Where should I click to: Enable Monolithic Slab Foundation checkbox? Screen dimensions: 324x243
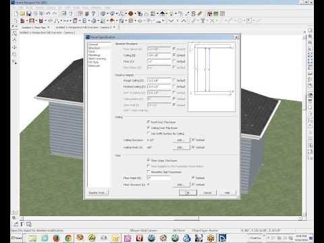(148, 171)
